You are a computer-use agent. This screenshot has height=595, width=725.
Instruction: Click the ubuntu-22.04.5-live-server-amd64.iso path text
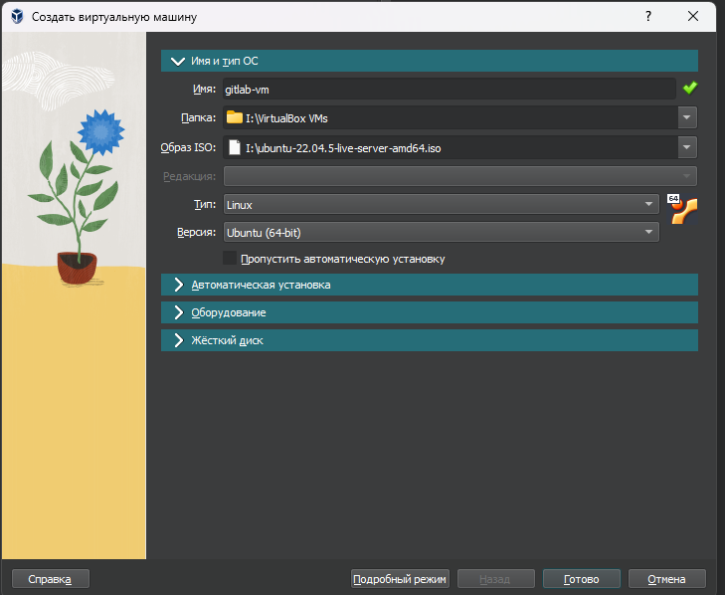click(343, 148)
